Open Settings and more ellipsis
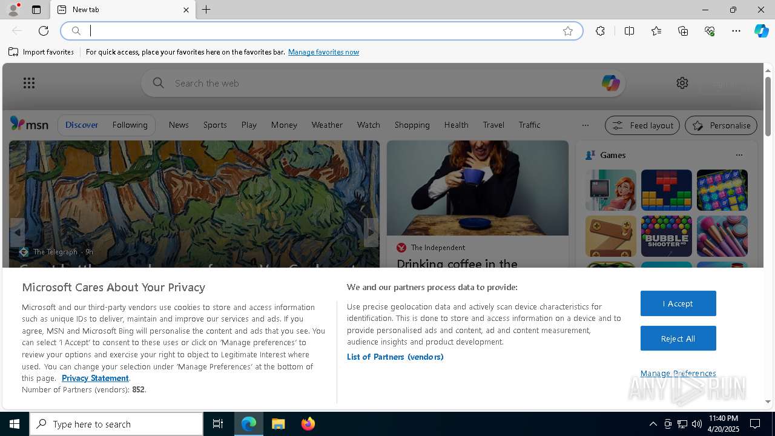775x436 pixels. [x=736, y=31]
